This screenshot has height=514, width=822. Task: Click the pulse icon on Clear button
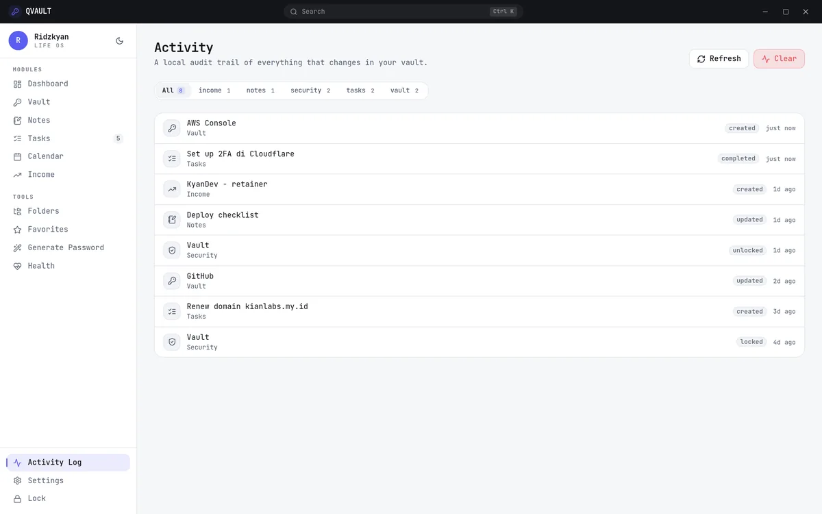pyautogui.click(x=766, y=59)
